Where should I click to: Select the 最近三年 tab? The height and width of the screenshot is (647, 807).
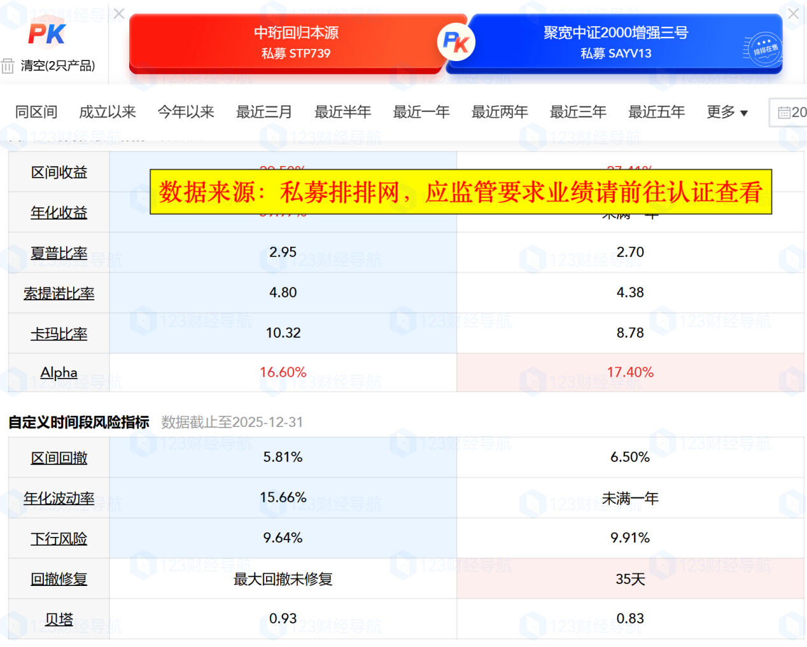pos(578,113)
